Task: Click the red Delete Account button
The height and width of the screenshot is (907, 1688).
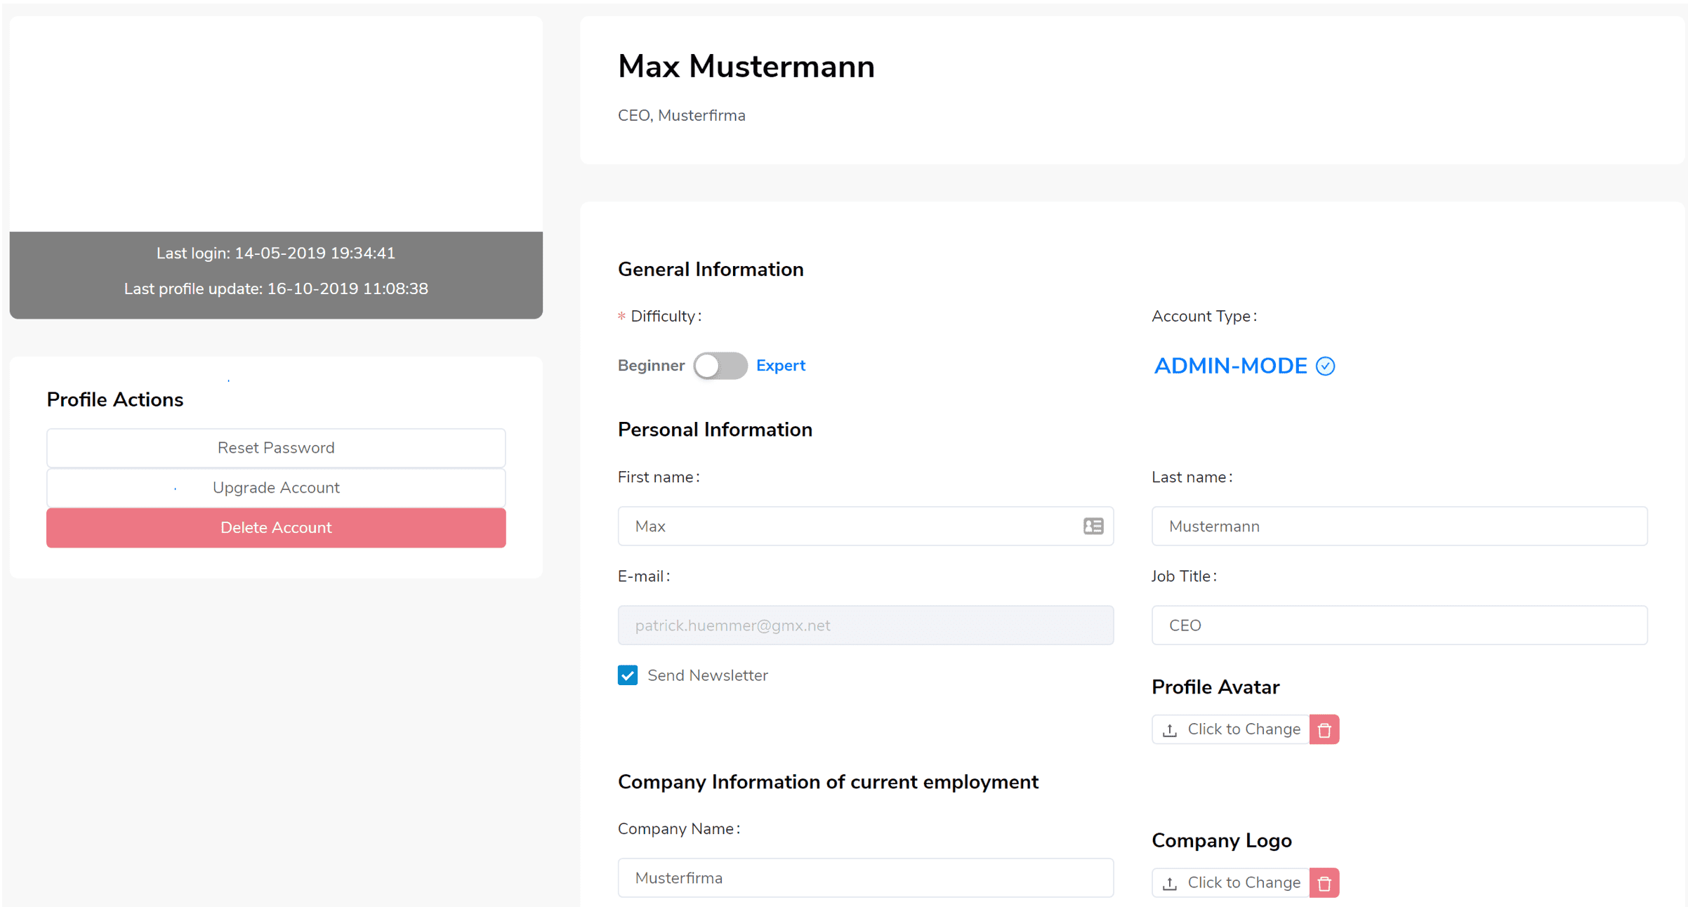Action: pyautogui.click(x=276, y=527)
